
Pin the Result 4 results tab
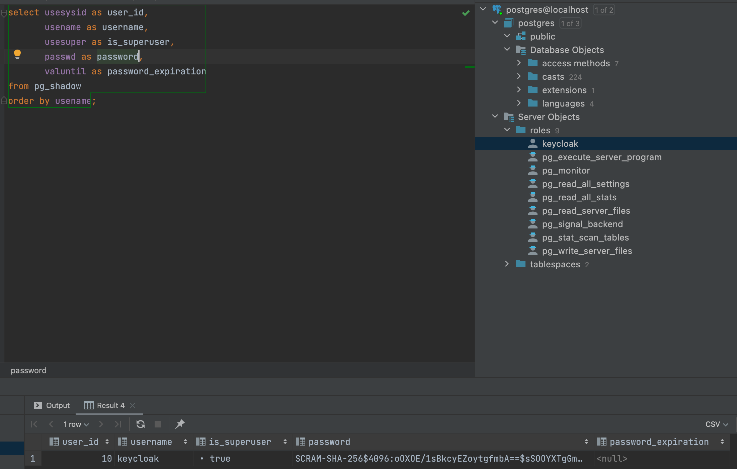click(180, 424)
